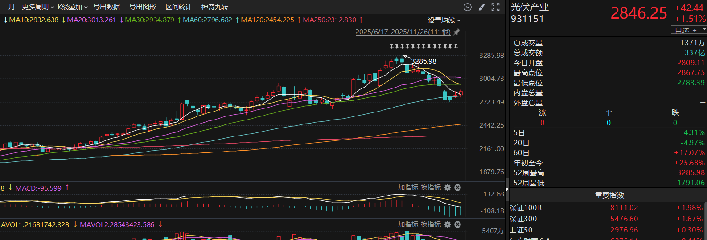Open 设置均线 moving average dropdown

pyautogui.click(x=444, y=20)
